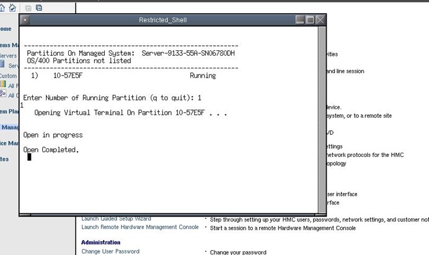Click 'network protocols for the HMC' description
Image resolution: width=429 pixels, height=255 pixels.
(x=365, y=155)
